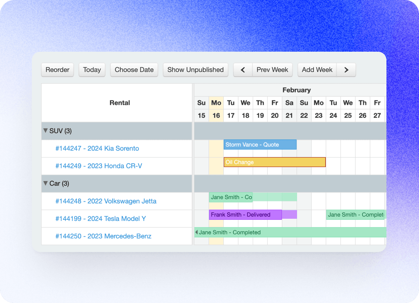Open the Choose Date picker
Viewport: 419px width, 303px height.
click(x=134, y=70)
